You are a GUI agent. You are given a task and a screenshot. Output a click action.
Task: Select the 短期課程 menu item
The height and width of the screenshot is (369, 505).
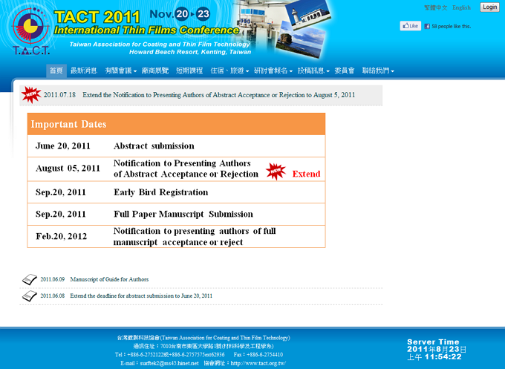pos(189,71)
